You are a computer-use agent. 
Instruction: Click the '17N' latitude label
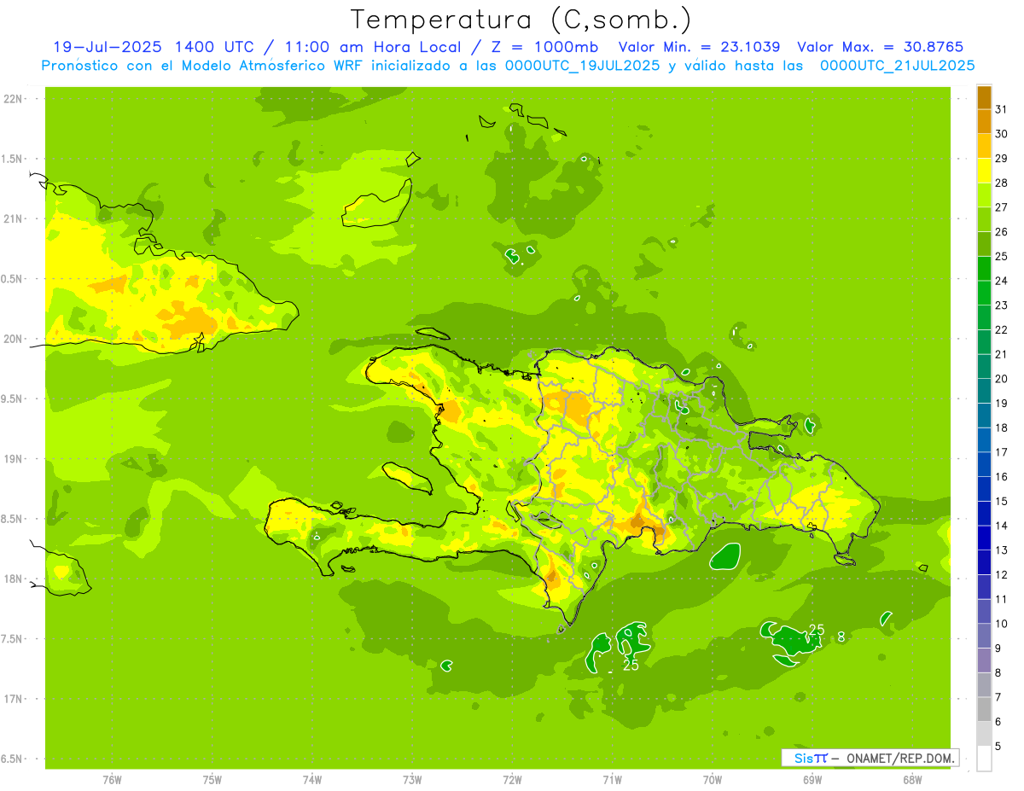coord(14,699)
